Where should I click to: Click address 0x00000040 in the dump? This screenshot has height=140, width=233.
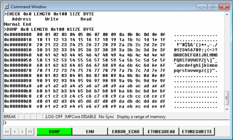click(x=18, y=55)
